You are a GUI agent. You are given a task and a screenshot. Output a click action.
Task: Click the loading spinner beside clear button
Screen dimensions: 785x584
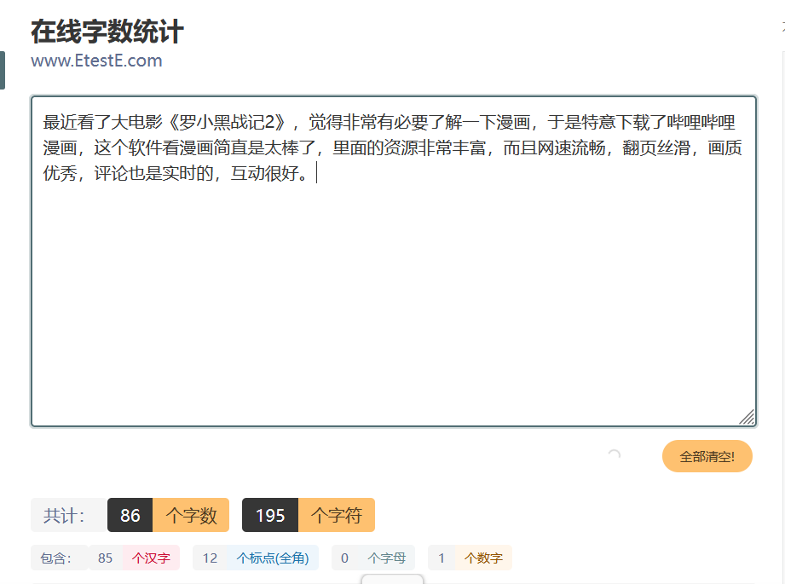point(614,454)
